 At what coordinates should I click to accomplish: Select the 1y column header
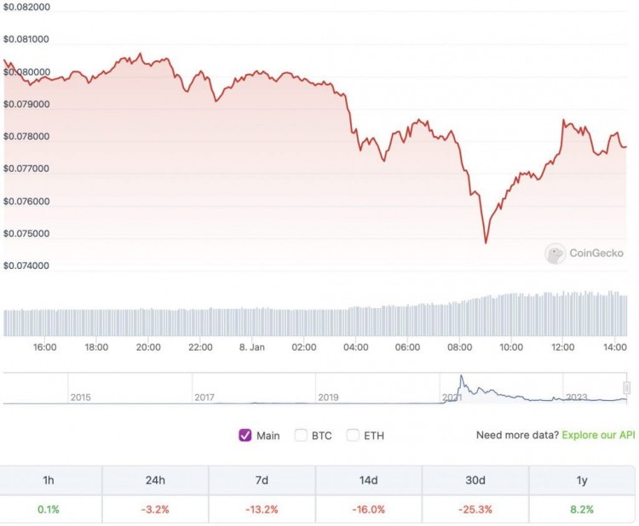[x=581, y=481]
